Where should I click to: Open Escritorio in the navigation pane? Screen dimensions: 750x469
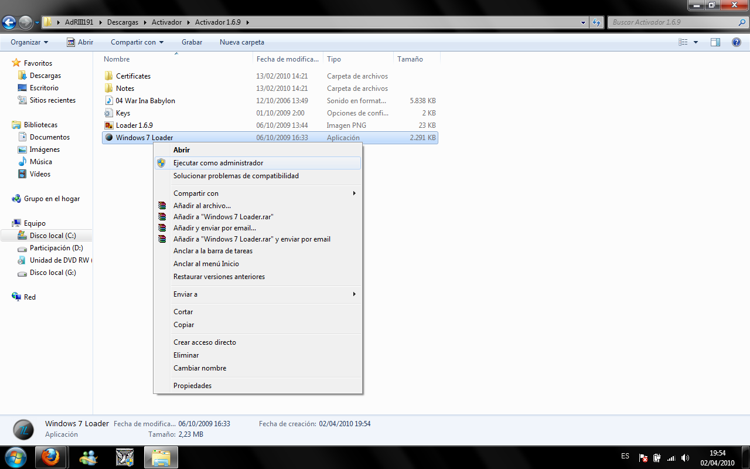pos(44,88)
